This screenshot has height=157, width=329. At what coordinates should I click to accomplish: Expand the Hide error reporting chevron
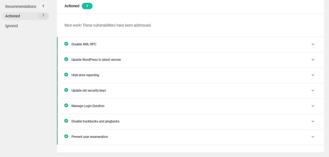point(313,75)
